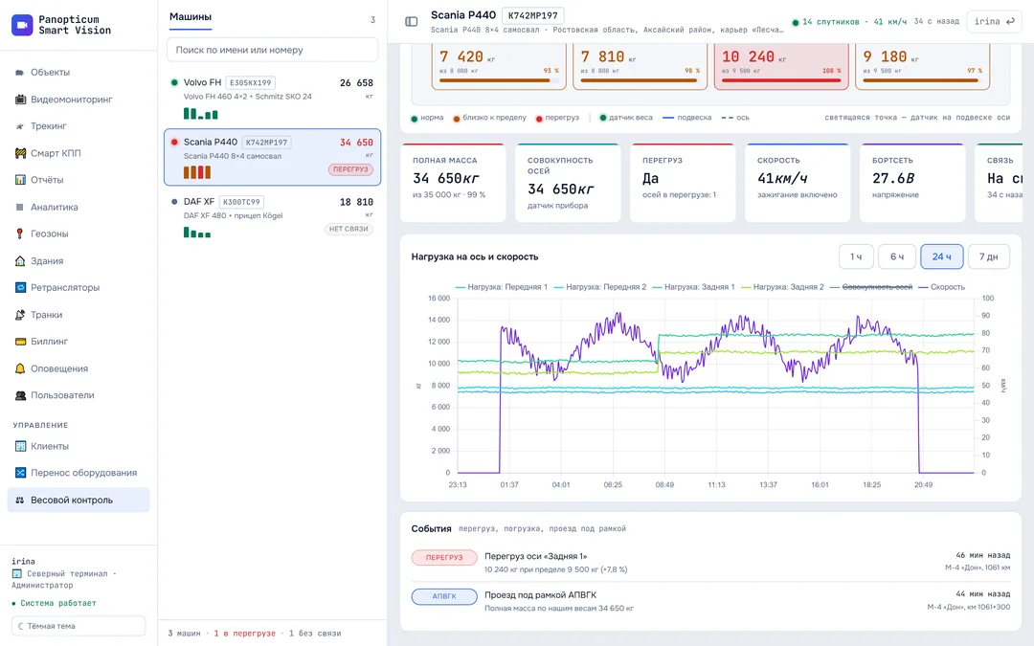The width and height of the screenshot is (1034, 646).
Task: Open the Перегруз оси «Задняя 1» event
Action: tap(710, 563)
